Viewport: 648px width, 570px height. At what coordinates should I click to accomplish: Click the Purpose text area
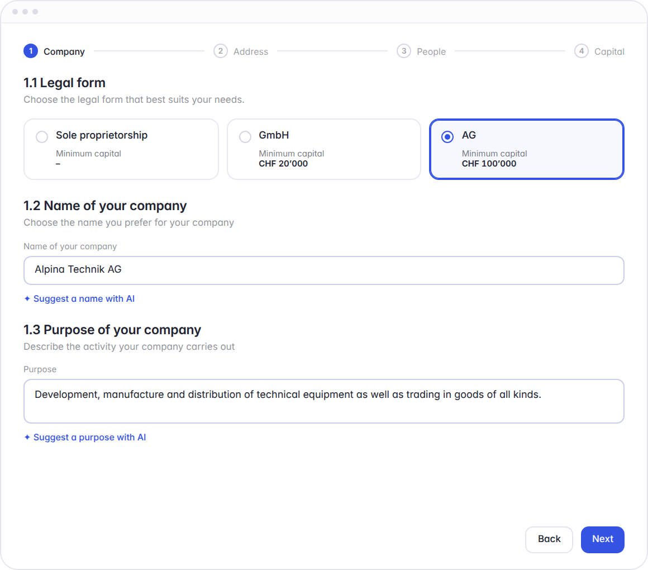[x=323, y=401]
